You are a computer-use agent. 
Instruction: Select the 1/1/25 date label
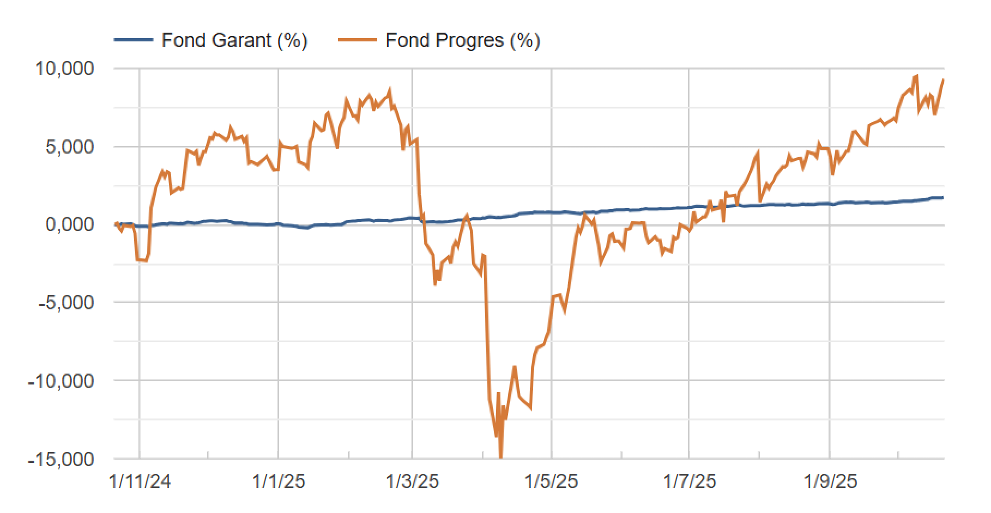point(279,483)
